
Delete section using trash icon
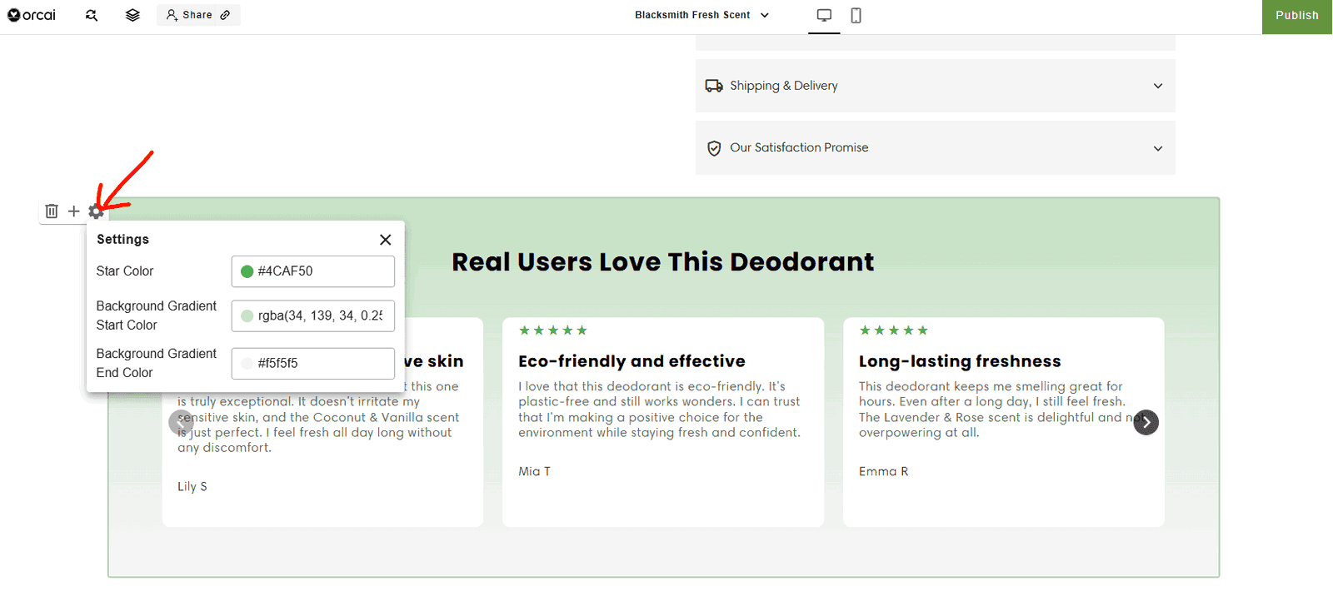click(x=52, y=211)
